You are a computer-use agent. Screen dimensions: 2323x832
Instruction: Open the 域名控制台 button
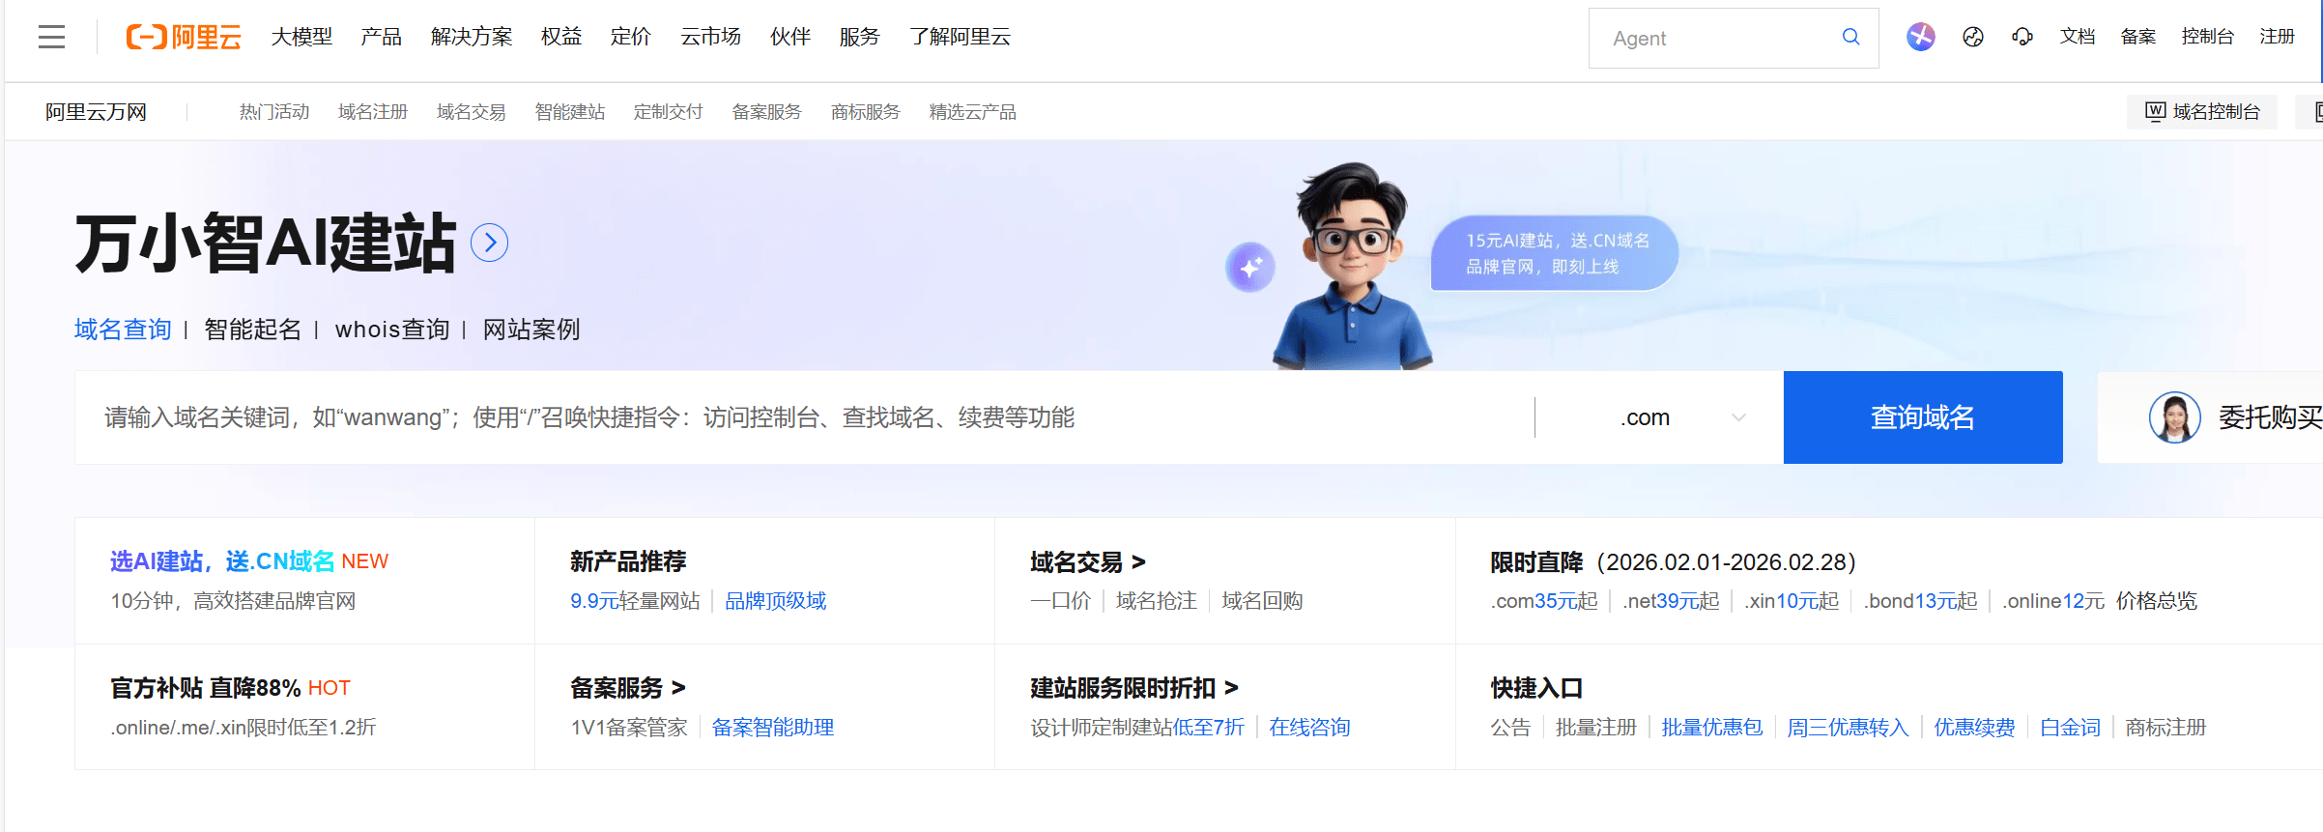click(x=2202, y=112)
